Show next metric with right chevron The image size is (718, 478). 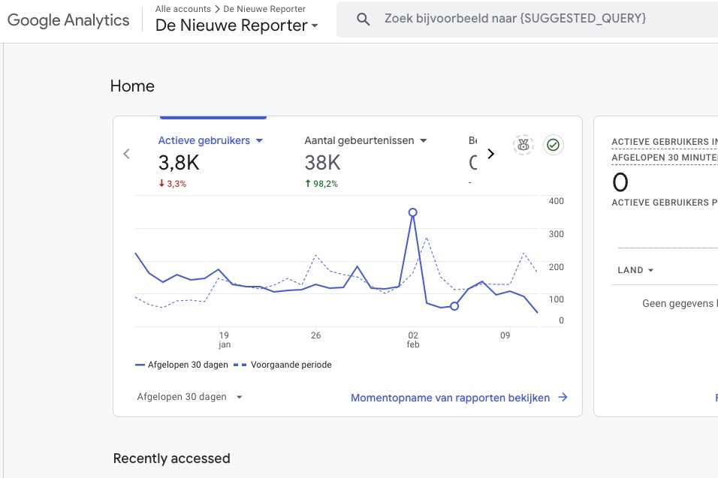(x=491, y=154)
